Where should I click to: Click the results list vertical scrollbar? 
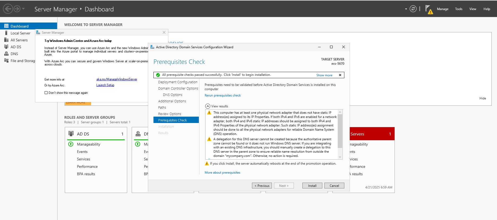click(340, 131)
